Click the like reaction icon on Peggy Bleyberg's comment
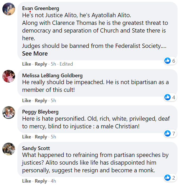The image size is (181, 185). [x=168, y=133]
